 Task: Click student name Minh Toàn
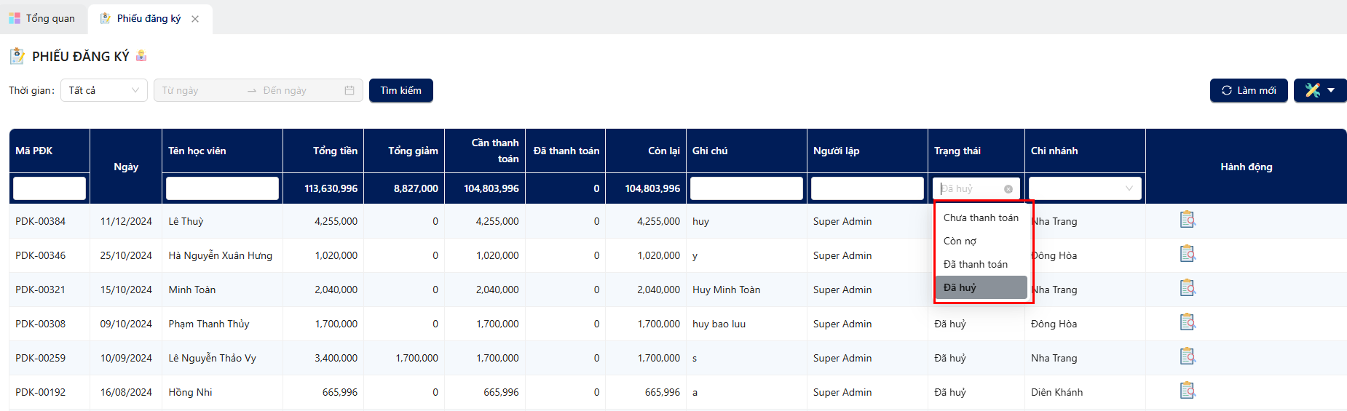[x=192, y=290]
